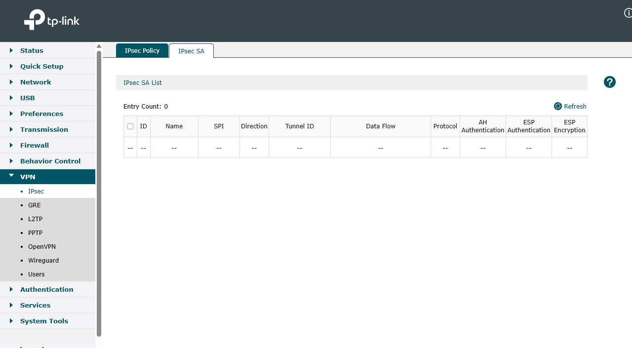Screen dimensions: 632x348
Task: Expand the Network menu
Action: click(x=47, y=82)
